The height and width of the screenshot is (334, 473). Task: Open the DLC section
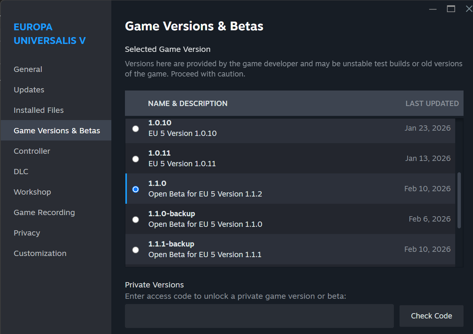pyautogui.click(x=21, y=172)
